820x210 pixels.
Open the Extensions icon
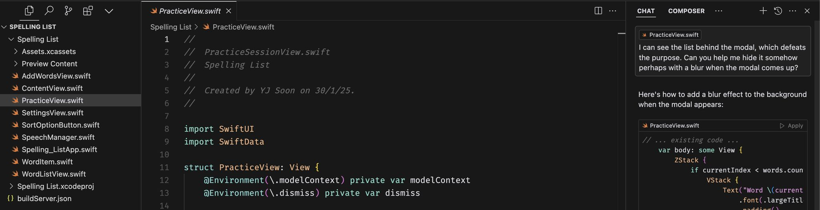coord(88,11)
